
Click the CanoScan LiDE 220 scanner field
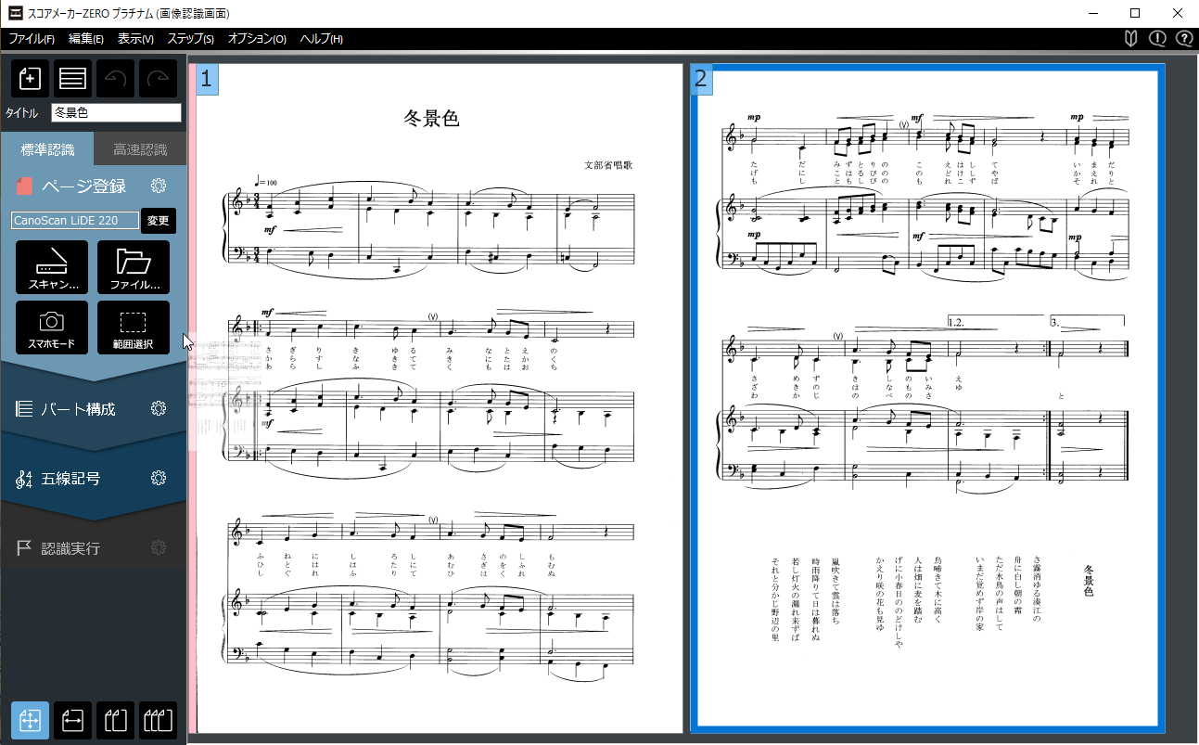click(75, 221)
